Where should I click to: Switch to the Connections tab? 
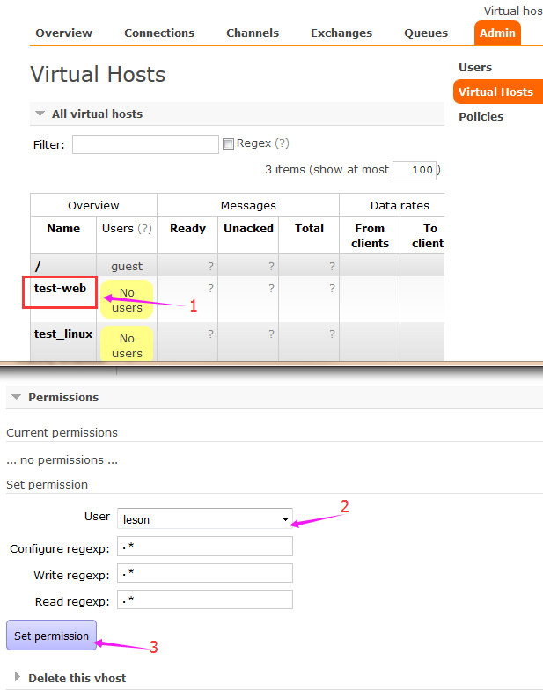159,33
